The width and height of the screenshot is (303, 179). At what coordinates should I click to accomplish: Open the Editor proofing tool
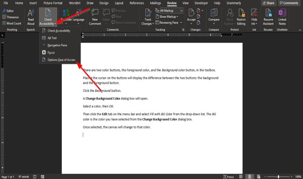pyautogui.click(x=8, y=11)
